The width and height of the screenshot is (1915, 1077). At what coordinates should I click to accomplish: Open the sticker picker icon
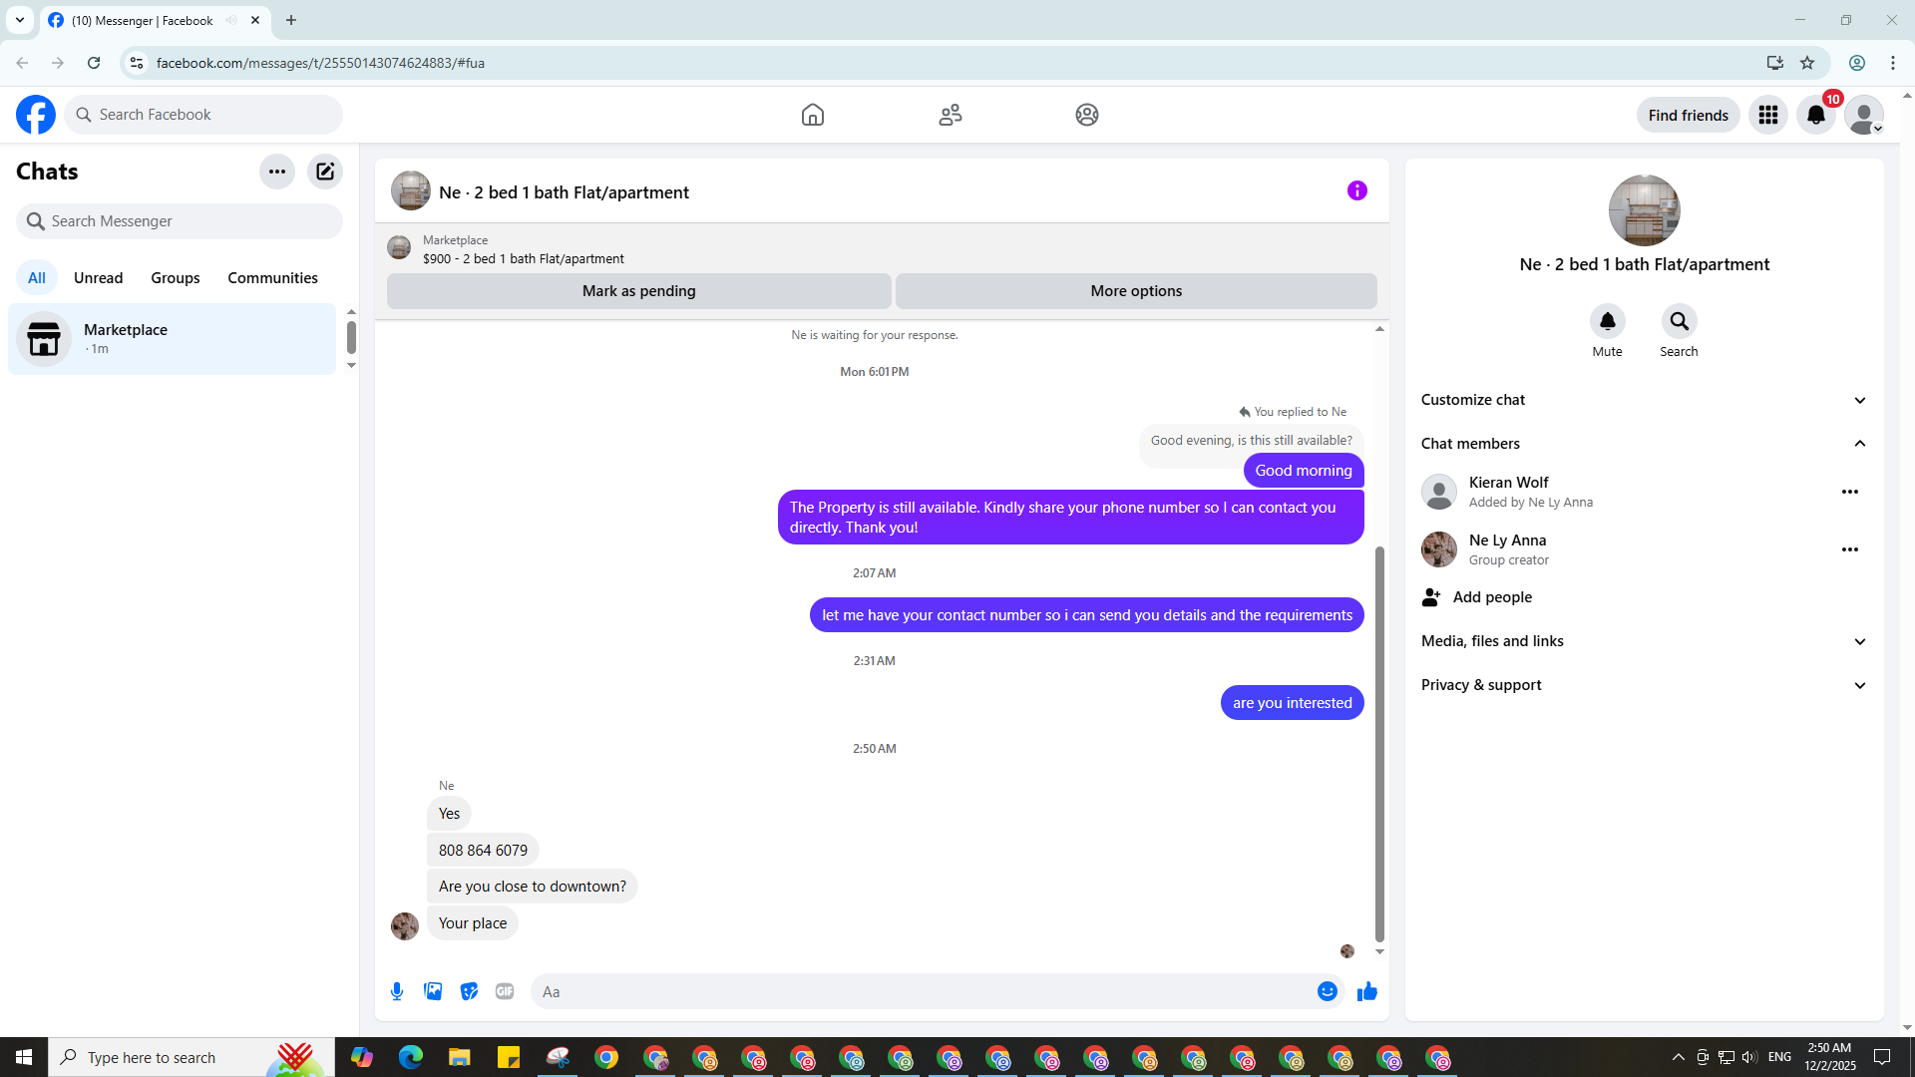coord(469,991)
